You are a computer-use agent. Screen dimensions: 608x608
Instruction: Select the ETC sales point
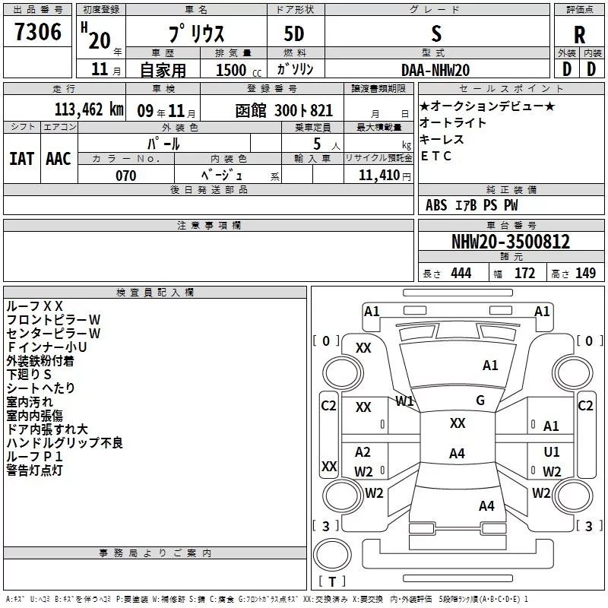pos(435,156)
